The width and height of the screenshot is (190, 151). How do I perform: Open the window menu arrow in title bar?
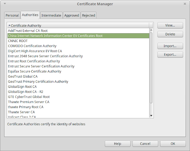(5, 4)
